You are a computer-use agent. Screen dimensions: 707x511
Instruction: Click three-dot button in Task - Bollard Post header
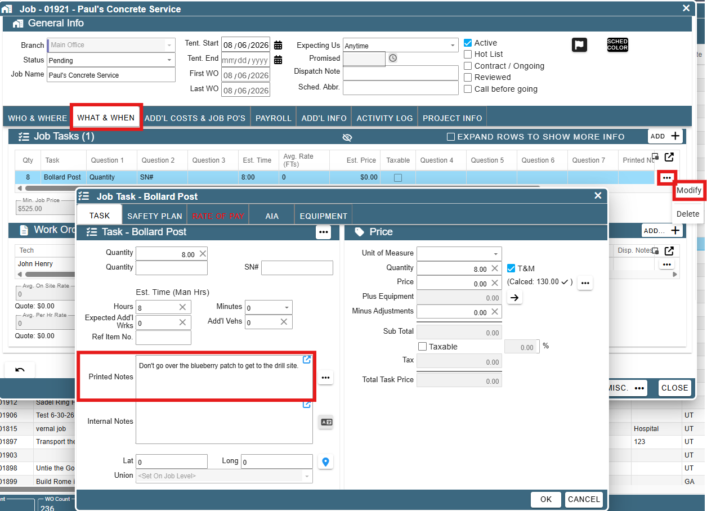[x=323, y=231]
